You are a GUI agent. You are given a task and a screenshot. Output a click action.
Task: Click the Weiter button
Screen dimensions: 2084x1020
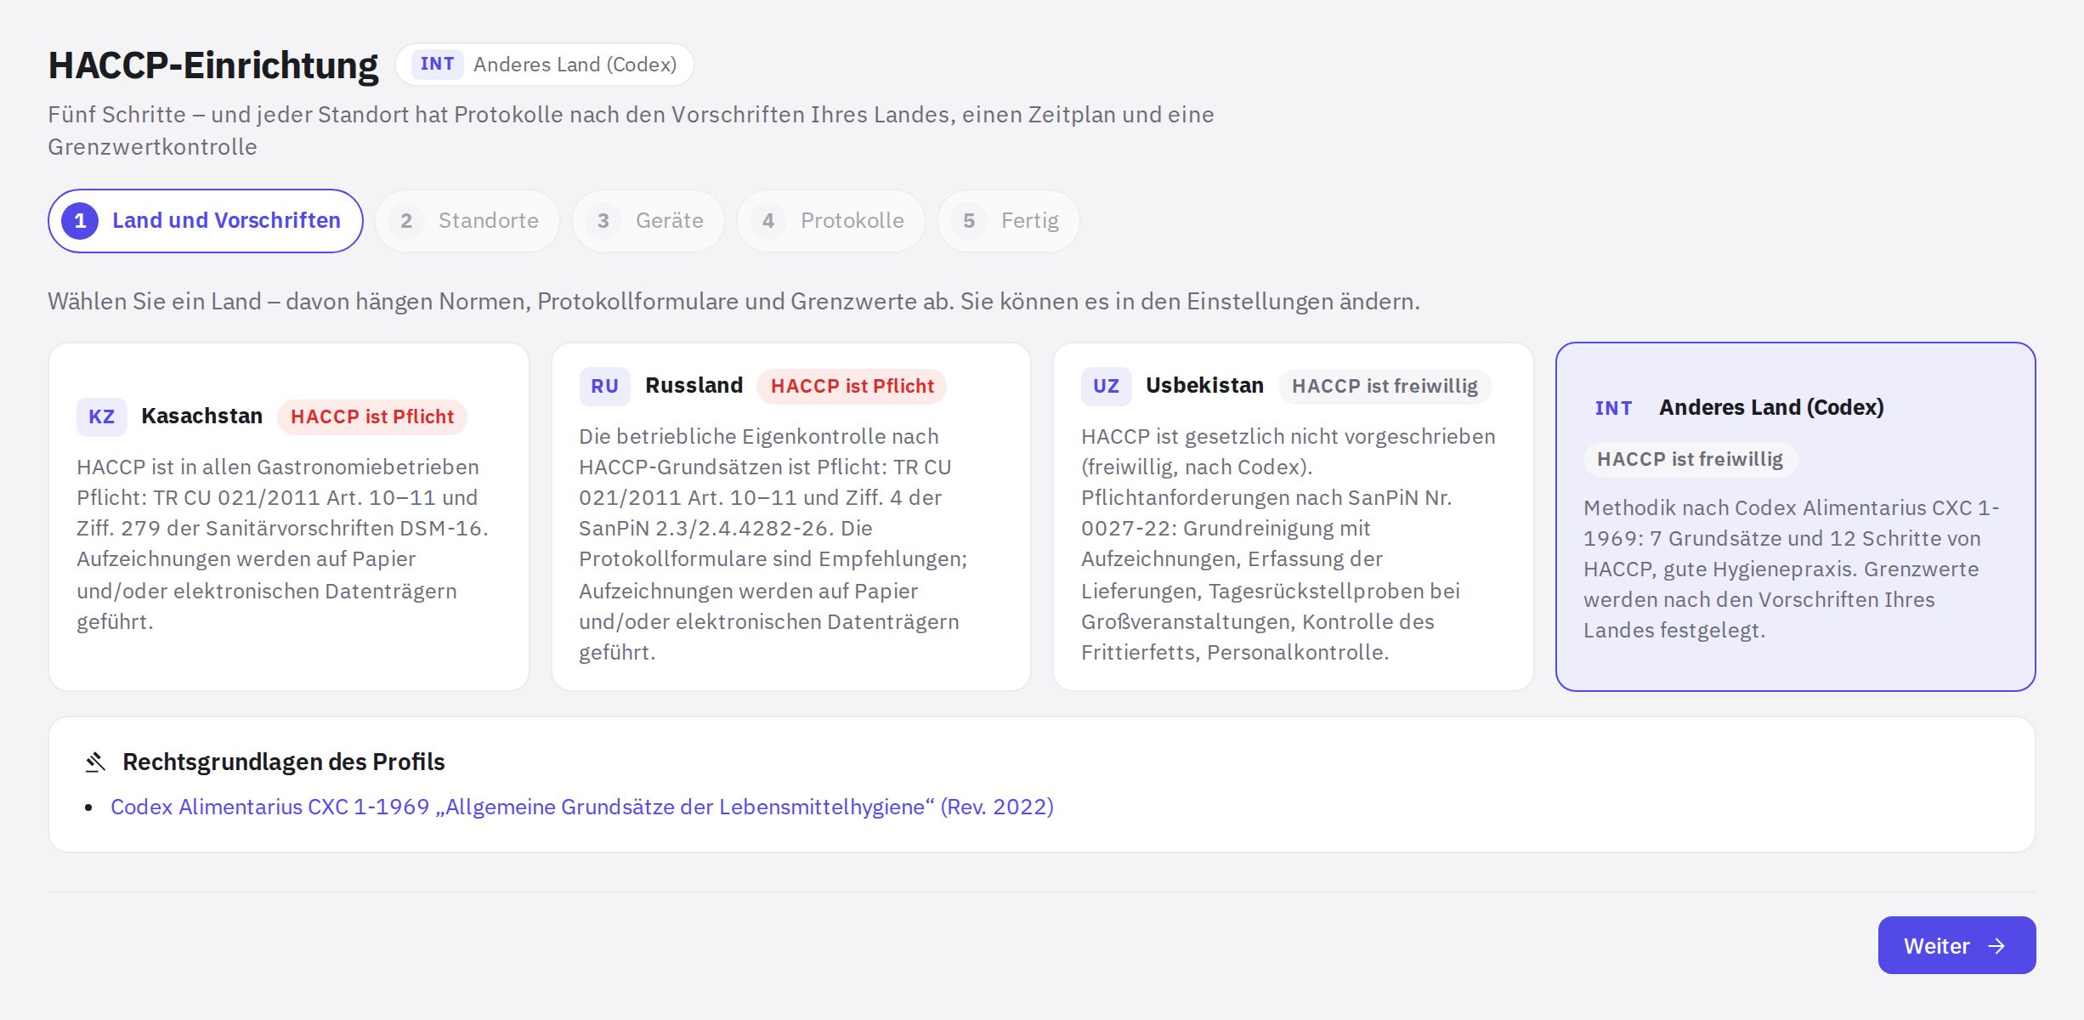[1957, 945]
